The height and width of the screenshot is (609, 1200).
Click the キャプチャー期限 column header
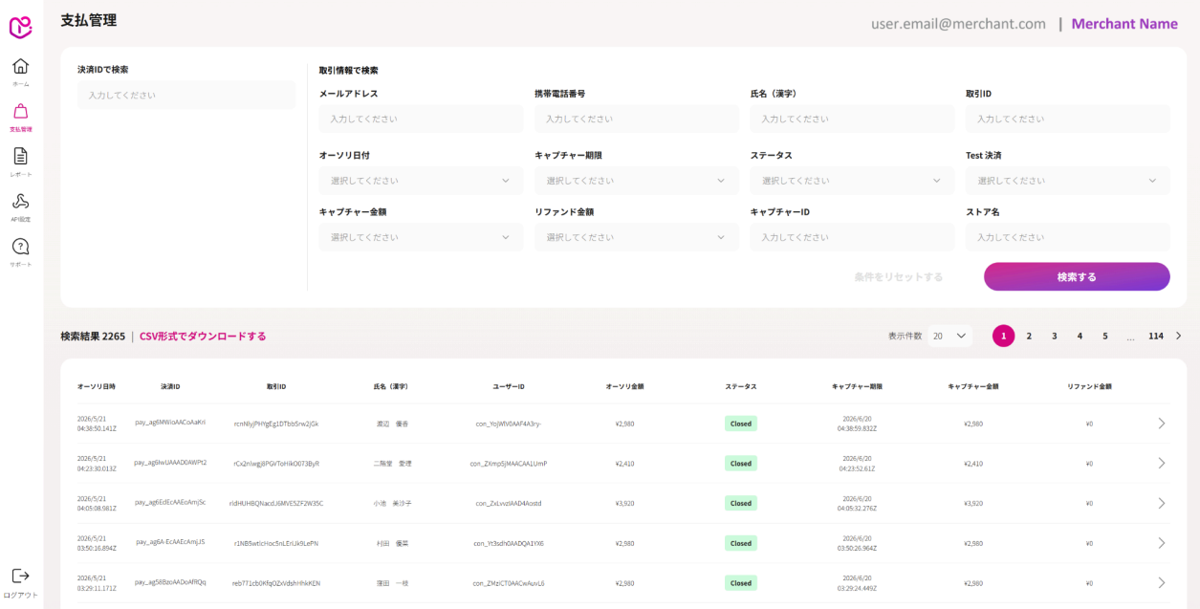(857, 386)
